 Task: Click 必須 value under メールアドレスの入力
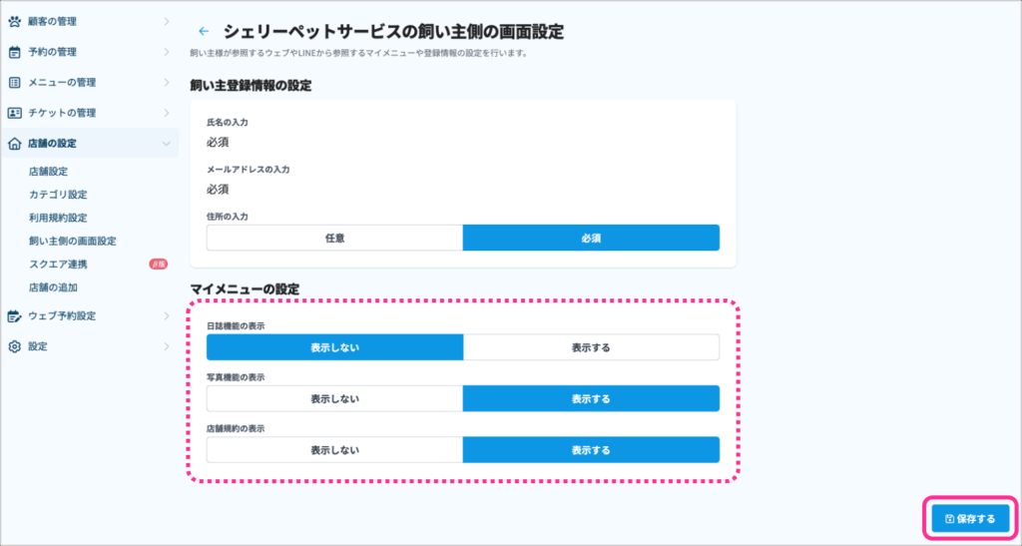tap(218, 190)
